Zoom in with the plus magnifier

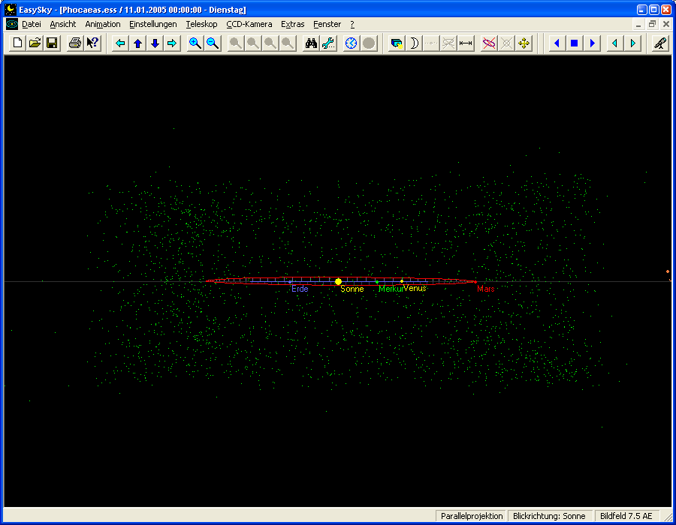pos(195,43)
